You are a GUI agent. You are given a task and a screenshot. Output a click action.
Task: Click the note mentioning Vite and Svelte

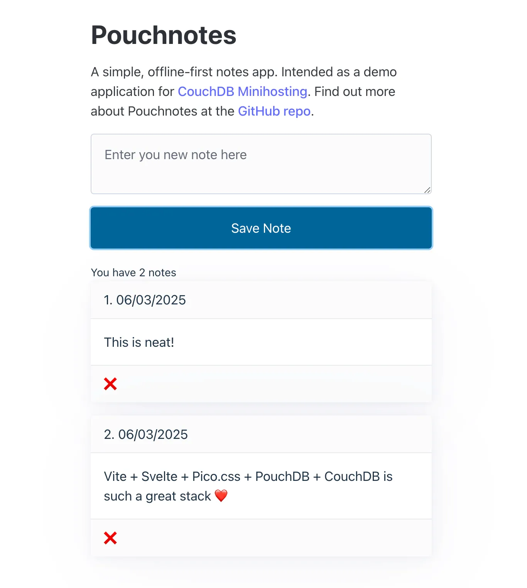click(248, 486)
